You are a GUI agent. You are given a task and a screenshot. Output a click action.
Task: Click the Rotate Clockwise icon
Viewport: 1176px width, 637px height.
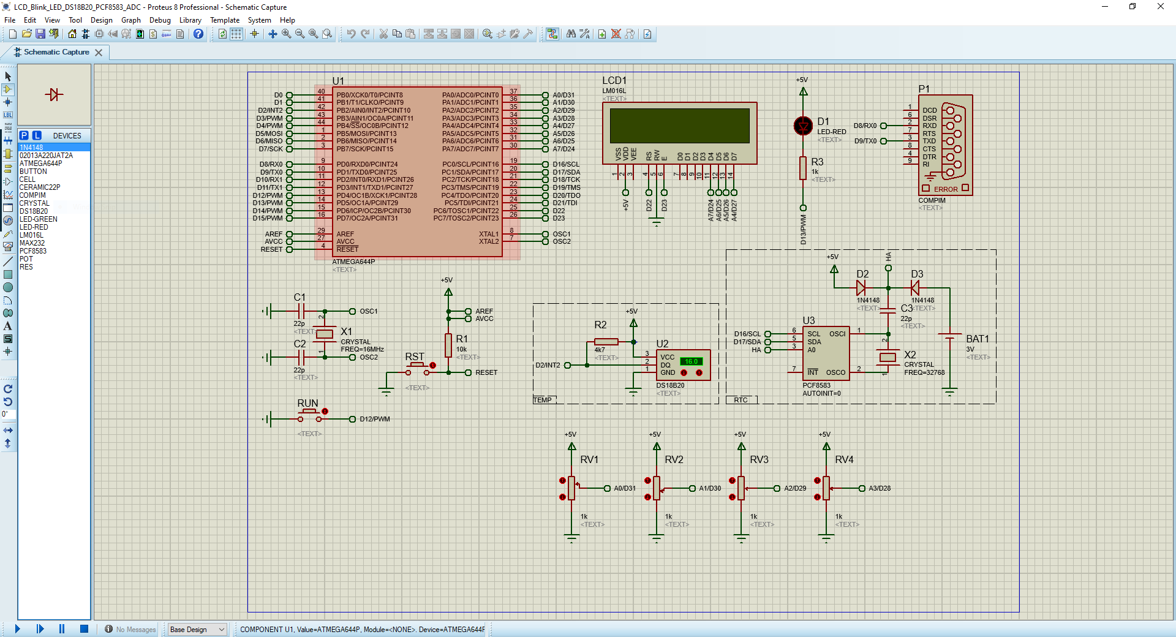pos(8,389)
